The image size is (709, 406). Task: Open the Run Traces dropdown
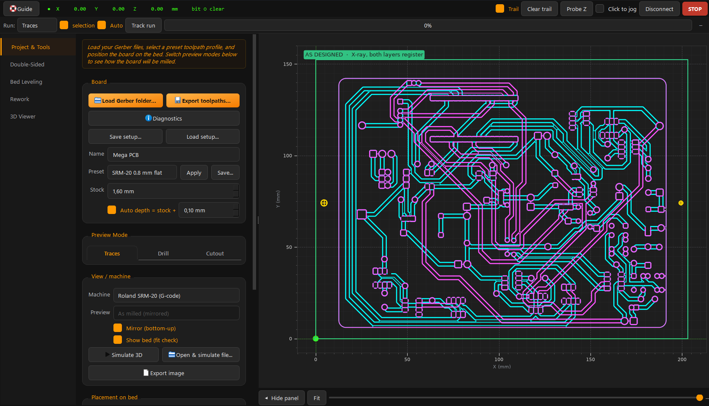tap(37, 25)
